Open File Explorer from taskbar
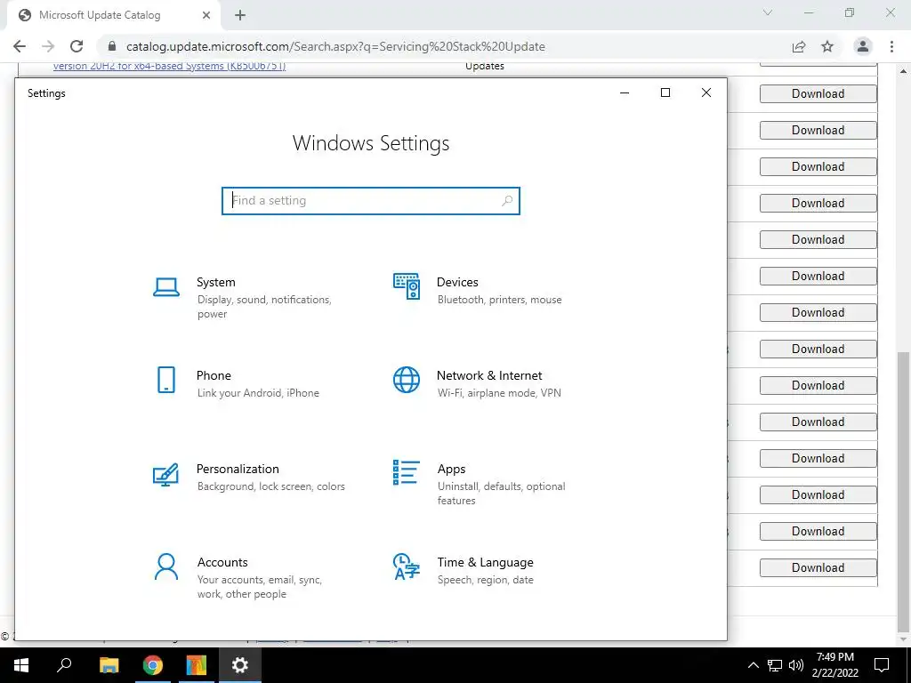The width and height of the screenshot is (911, 683). pyautogui.click(x=109, y=665)
